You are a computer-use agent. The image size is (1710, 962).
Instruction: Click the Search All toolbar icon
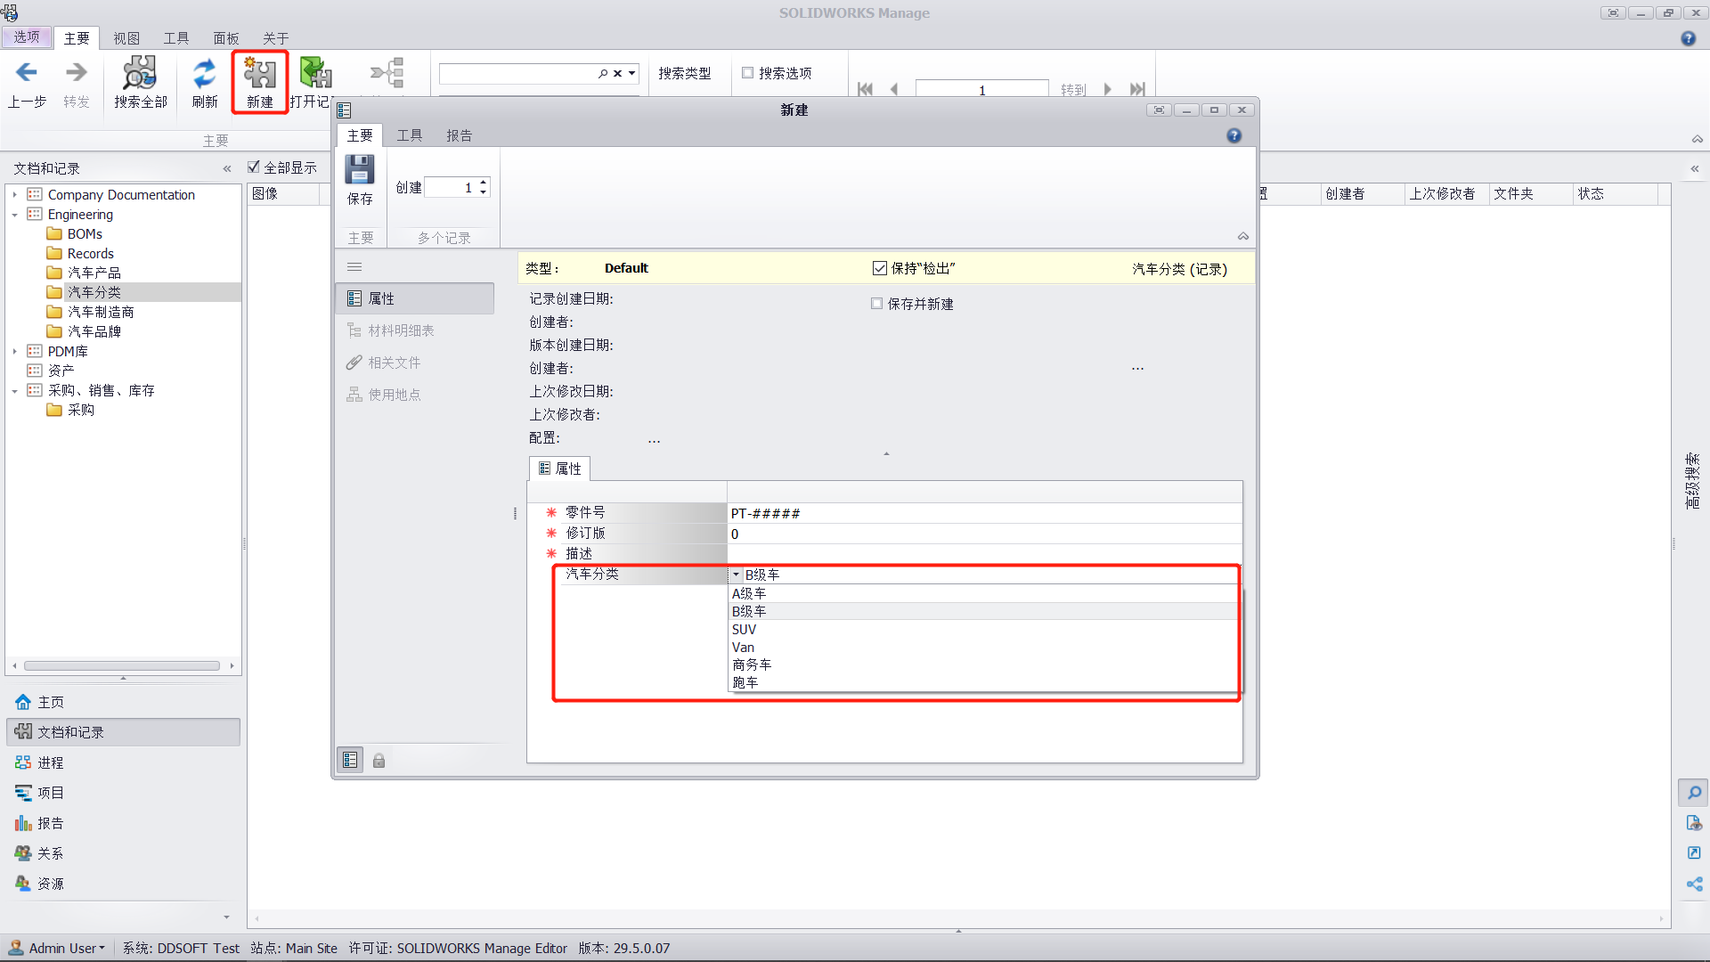click(x=140, y=74)
